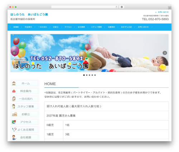Click the red purse icon beside 料金案内
This screenshot has width=179, height=152.
coord(14,91)
